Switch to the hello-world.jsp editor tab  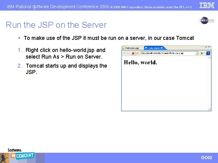[132, 48]
